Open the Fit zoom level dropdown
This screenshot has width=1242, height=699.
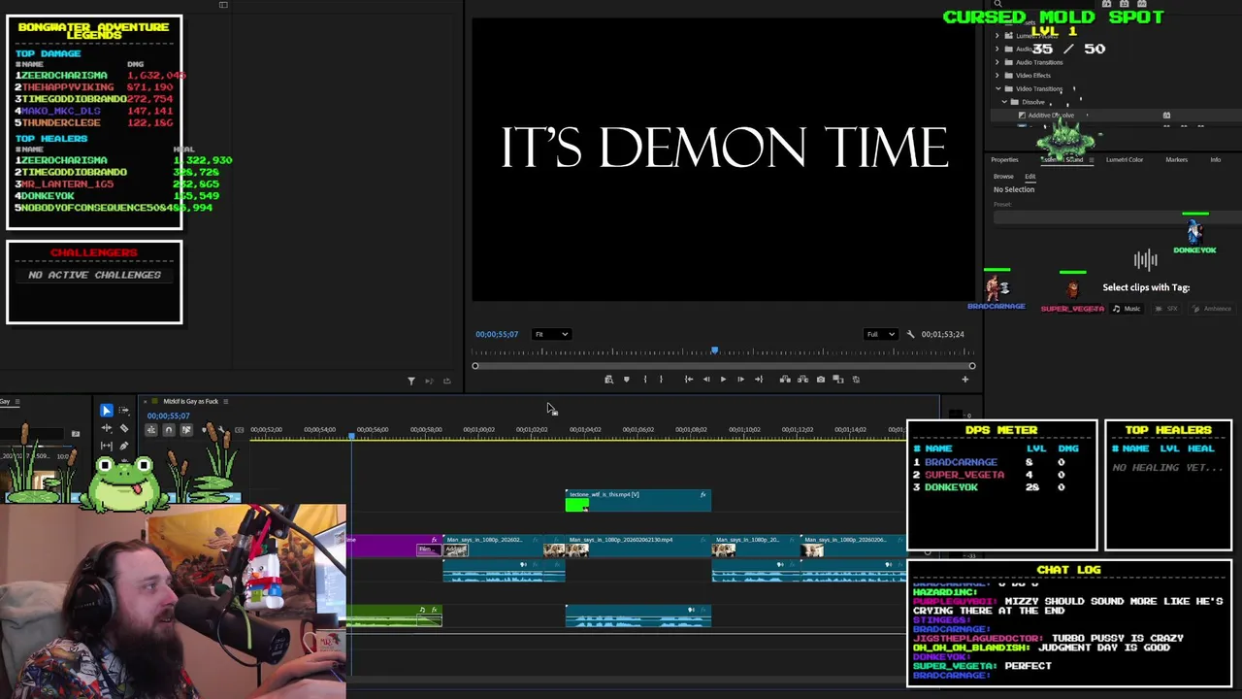(551, 334)
